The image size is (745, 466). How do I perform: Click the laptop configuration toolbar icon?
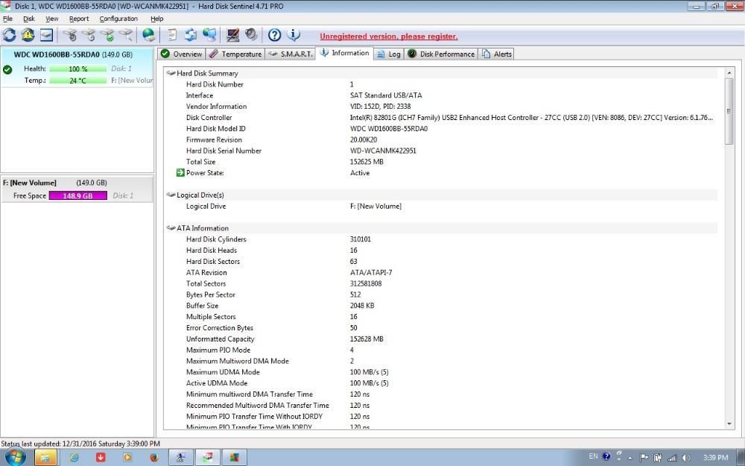[232, 35]
